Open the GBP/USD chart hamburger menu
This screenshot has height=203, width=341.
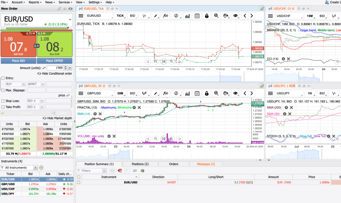click(x=81, y=94)
